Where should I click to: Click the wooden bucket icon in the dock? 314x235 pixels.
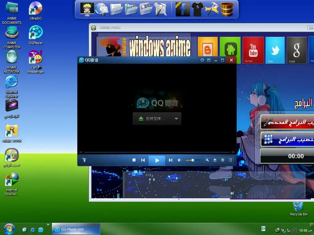(x=227, y=9)
